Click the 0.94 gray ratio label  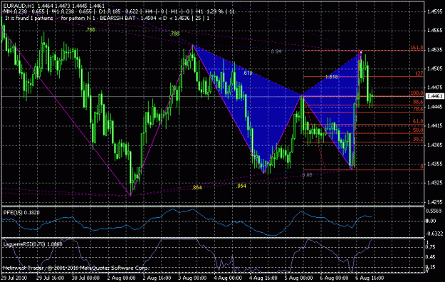276,51
